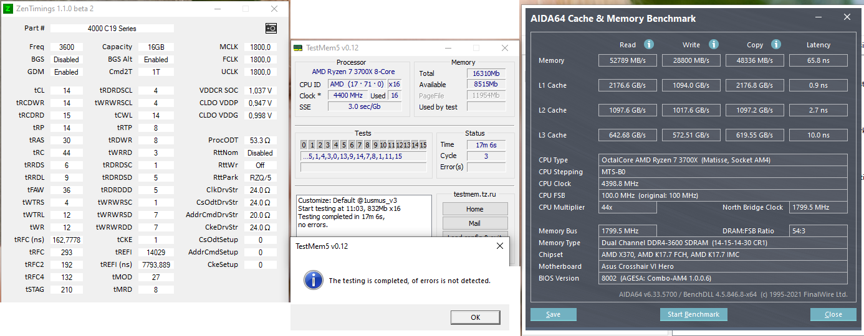Click the Memory Copy value 48336 MB/s

[x=755, y=60]
